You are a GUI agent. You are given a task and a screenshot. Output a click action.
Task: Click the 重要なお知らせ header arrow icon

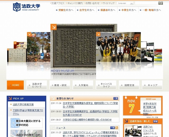coord(53,98)
